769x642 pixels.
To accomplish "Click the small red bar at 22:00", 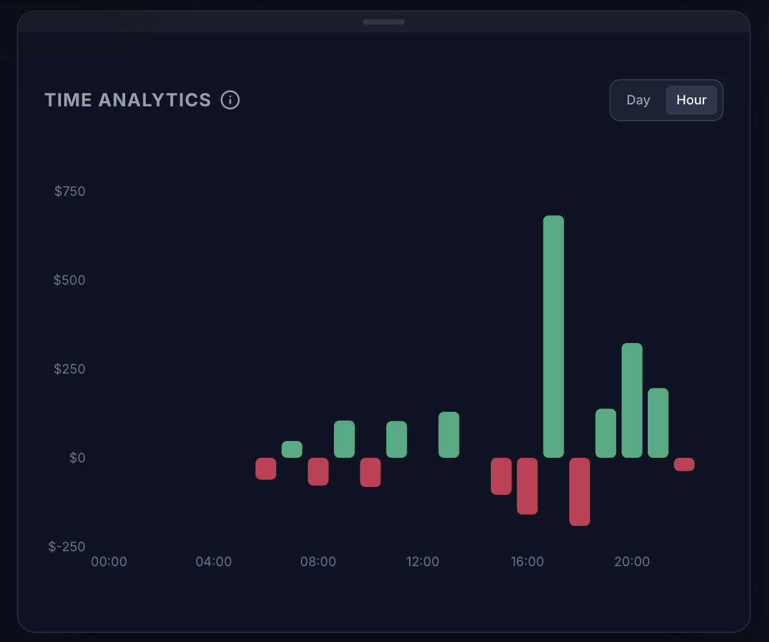I will [x=684, y=464].
